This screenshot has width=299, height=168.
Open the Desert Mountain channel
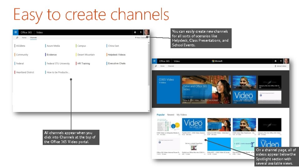coord(85,55)
